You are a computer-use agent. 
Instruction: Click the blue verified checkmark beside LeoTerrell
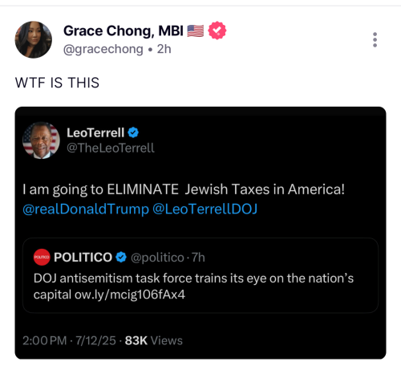133,132
